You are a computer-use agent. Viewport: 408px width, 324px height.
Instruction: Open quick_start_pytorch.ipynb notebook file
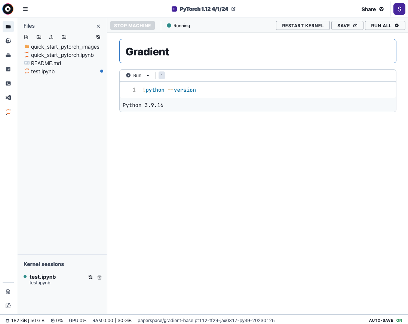tap(62, 55)
